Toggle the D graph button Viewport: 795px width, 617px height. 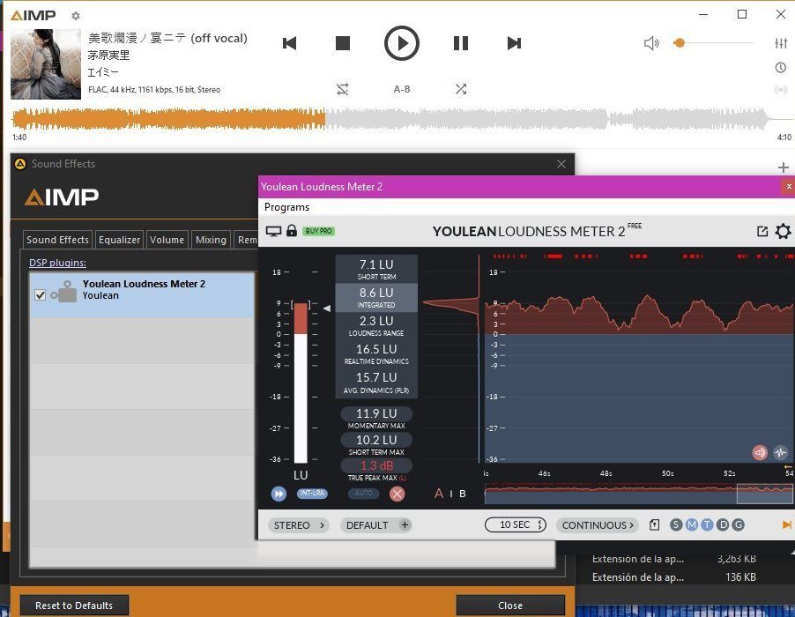pos(723,524)
